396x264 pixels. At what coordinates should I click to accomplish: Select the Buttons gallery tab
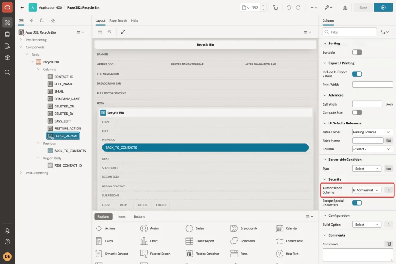[139, 216]
